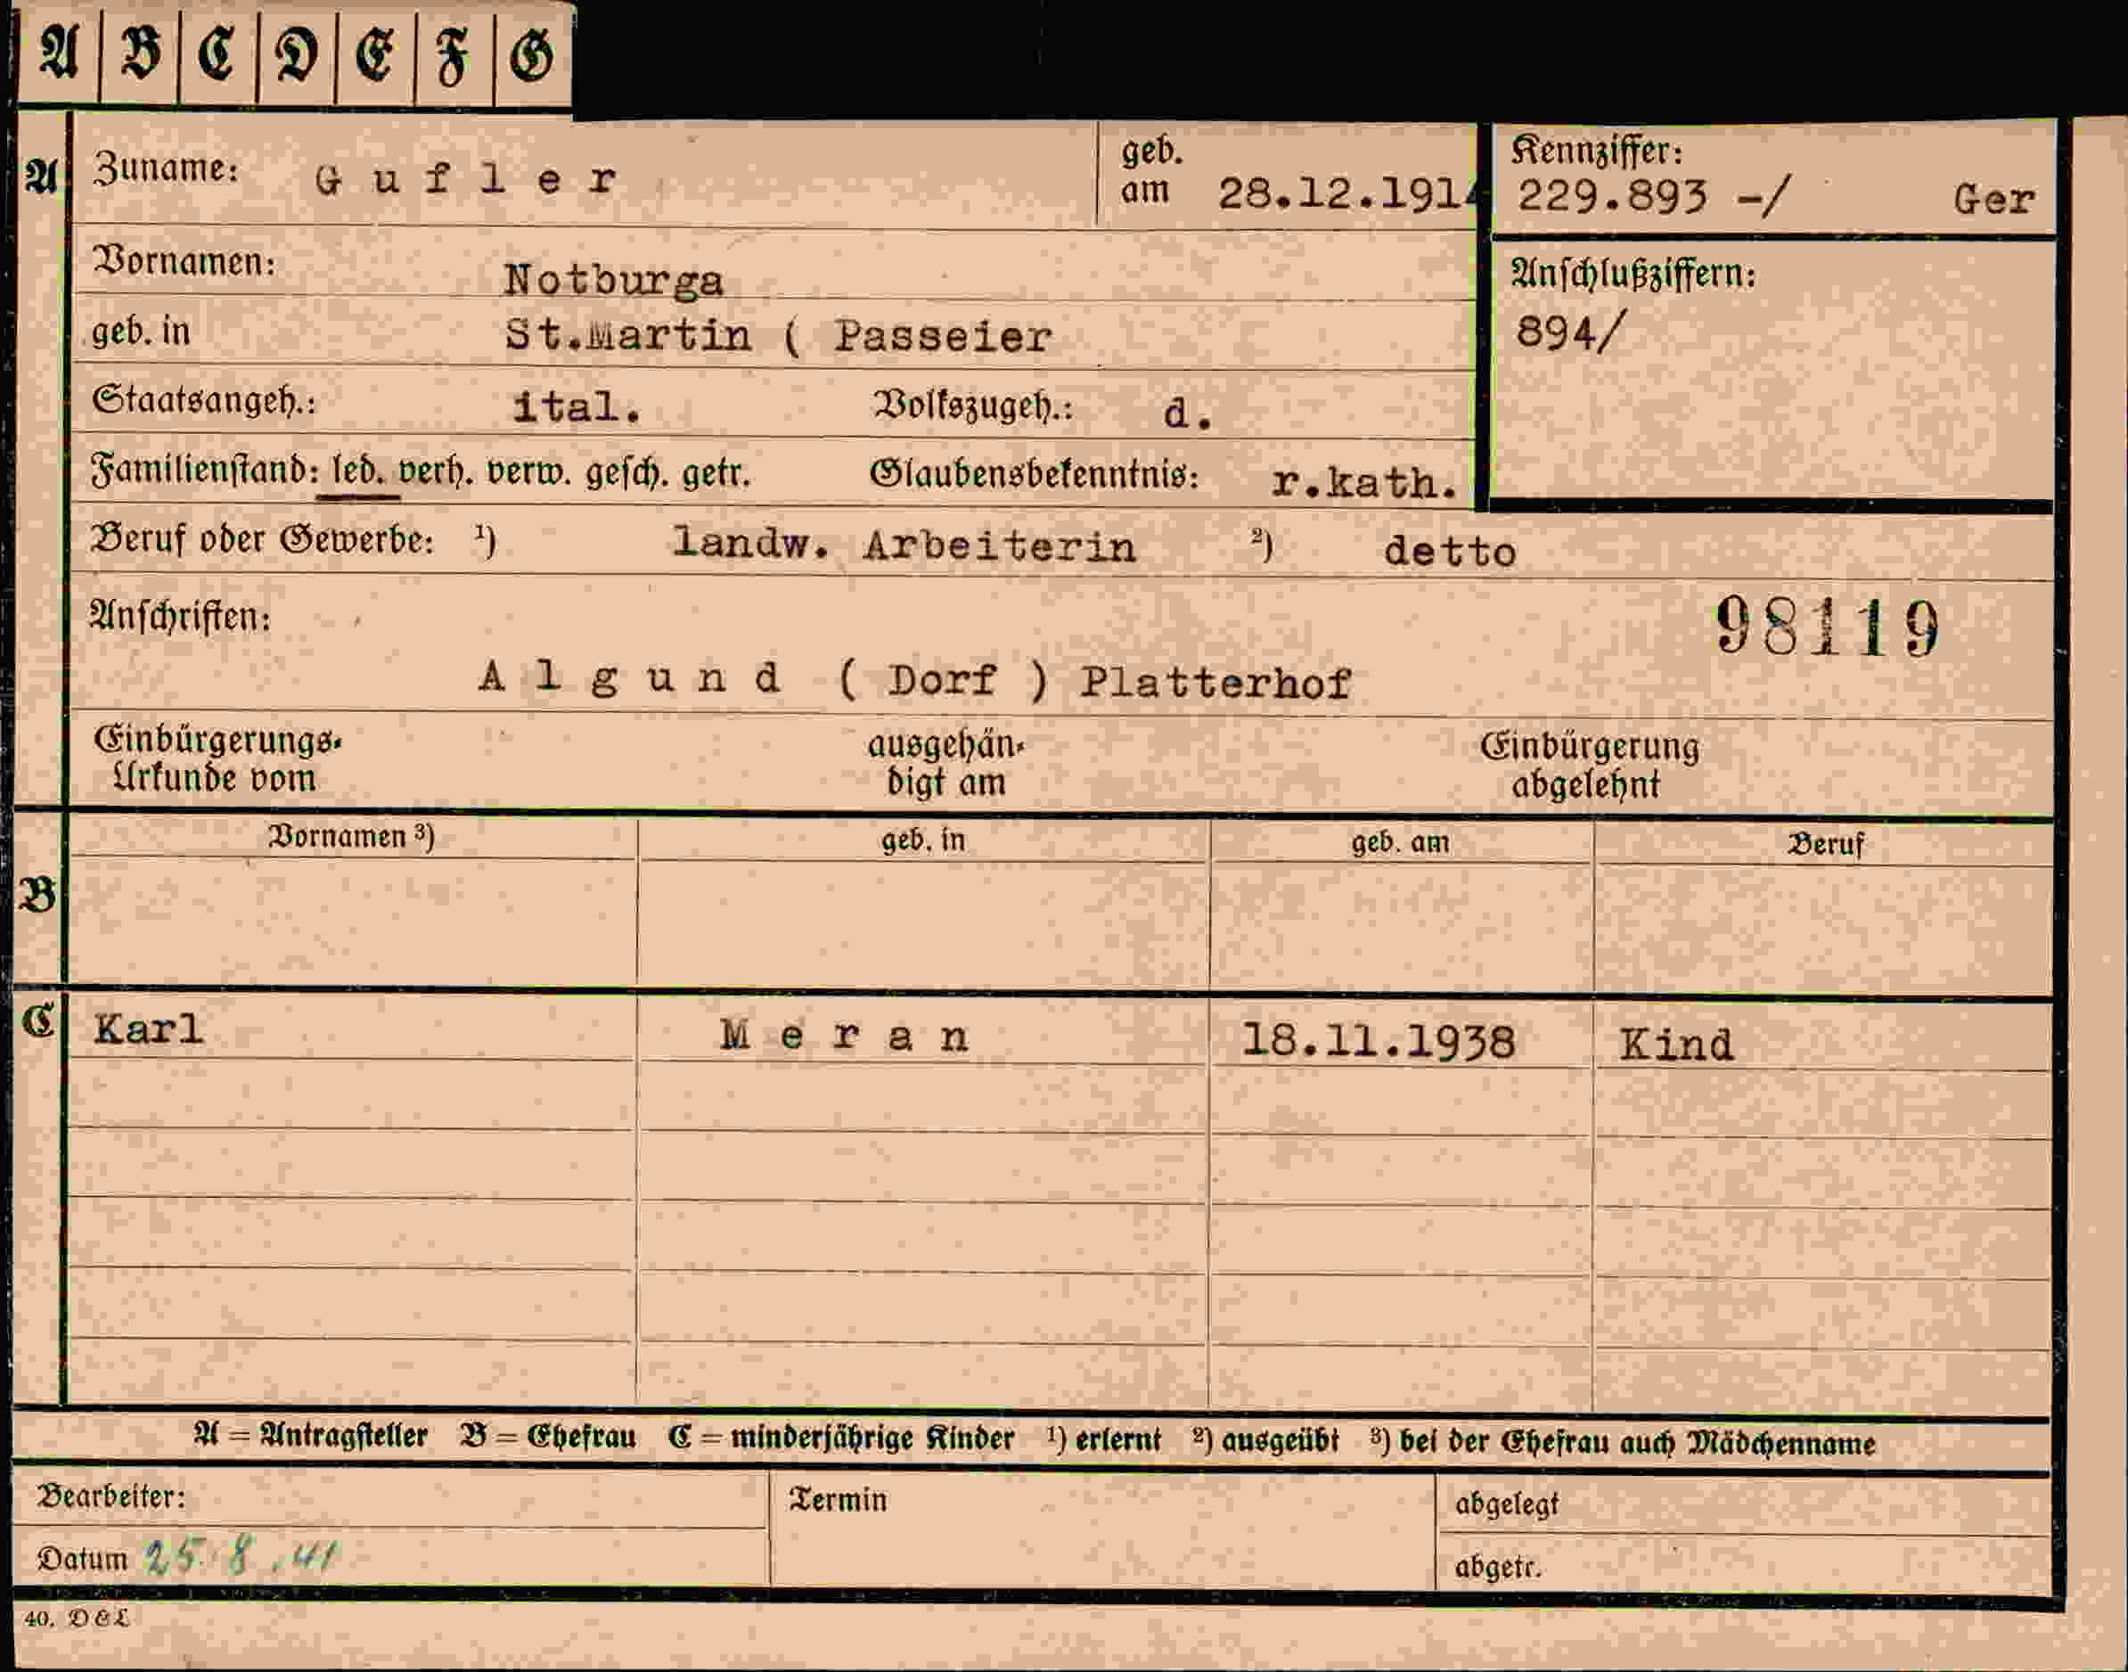Image resolution: width=2128 pixels, height=1672 pixels.
Task: Click the 'Beruf oder Gewerbe:' label
Action: [x=262, y=539]
